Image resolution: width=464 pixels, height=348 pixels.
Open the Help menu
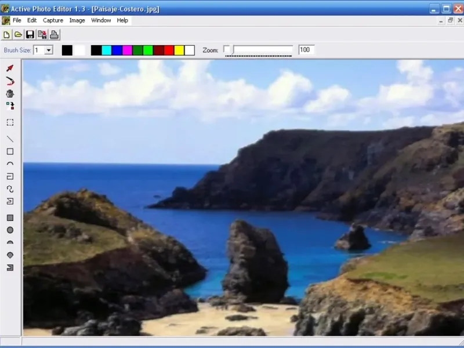pyautogui.click(x=122, y=20)
